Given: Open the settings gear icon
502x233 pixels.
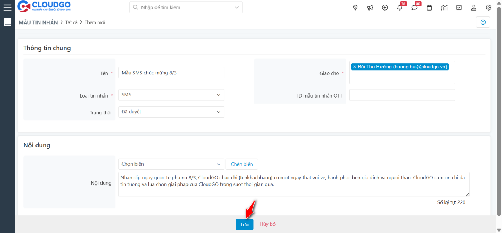Looking at the screenshot, I should point(488,7).
